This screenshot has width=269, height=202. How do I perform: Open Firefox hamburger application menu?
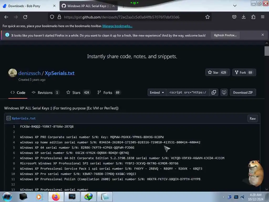pyautogui.click(x=262, y=17)
